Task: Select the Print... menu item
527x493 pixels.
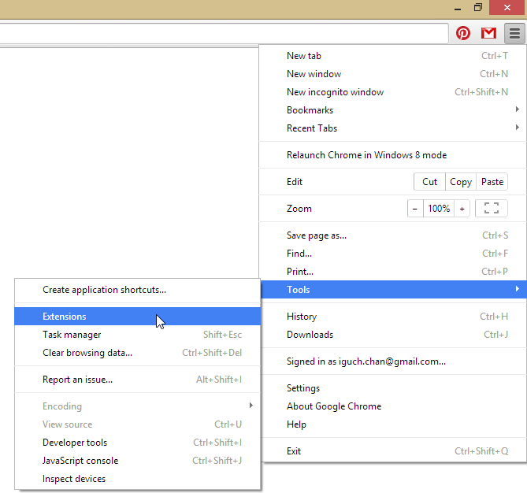Action: click(392, 272)
